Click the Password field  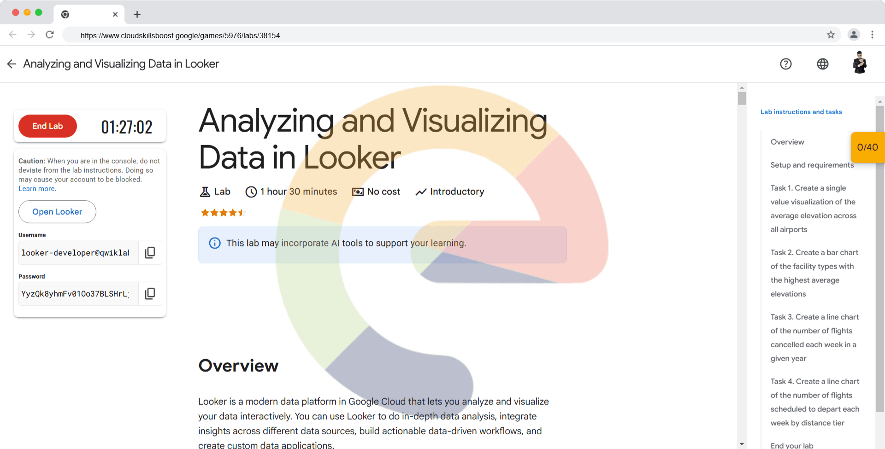coord(78,293)
